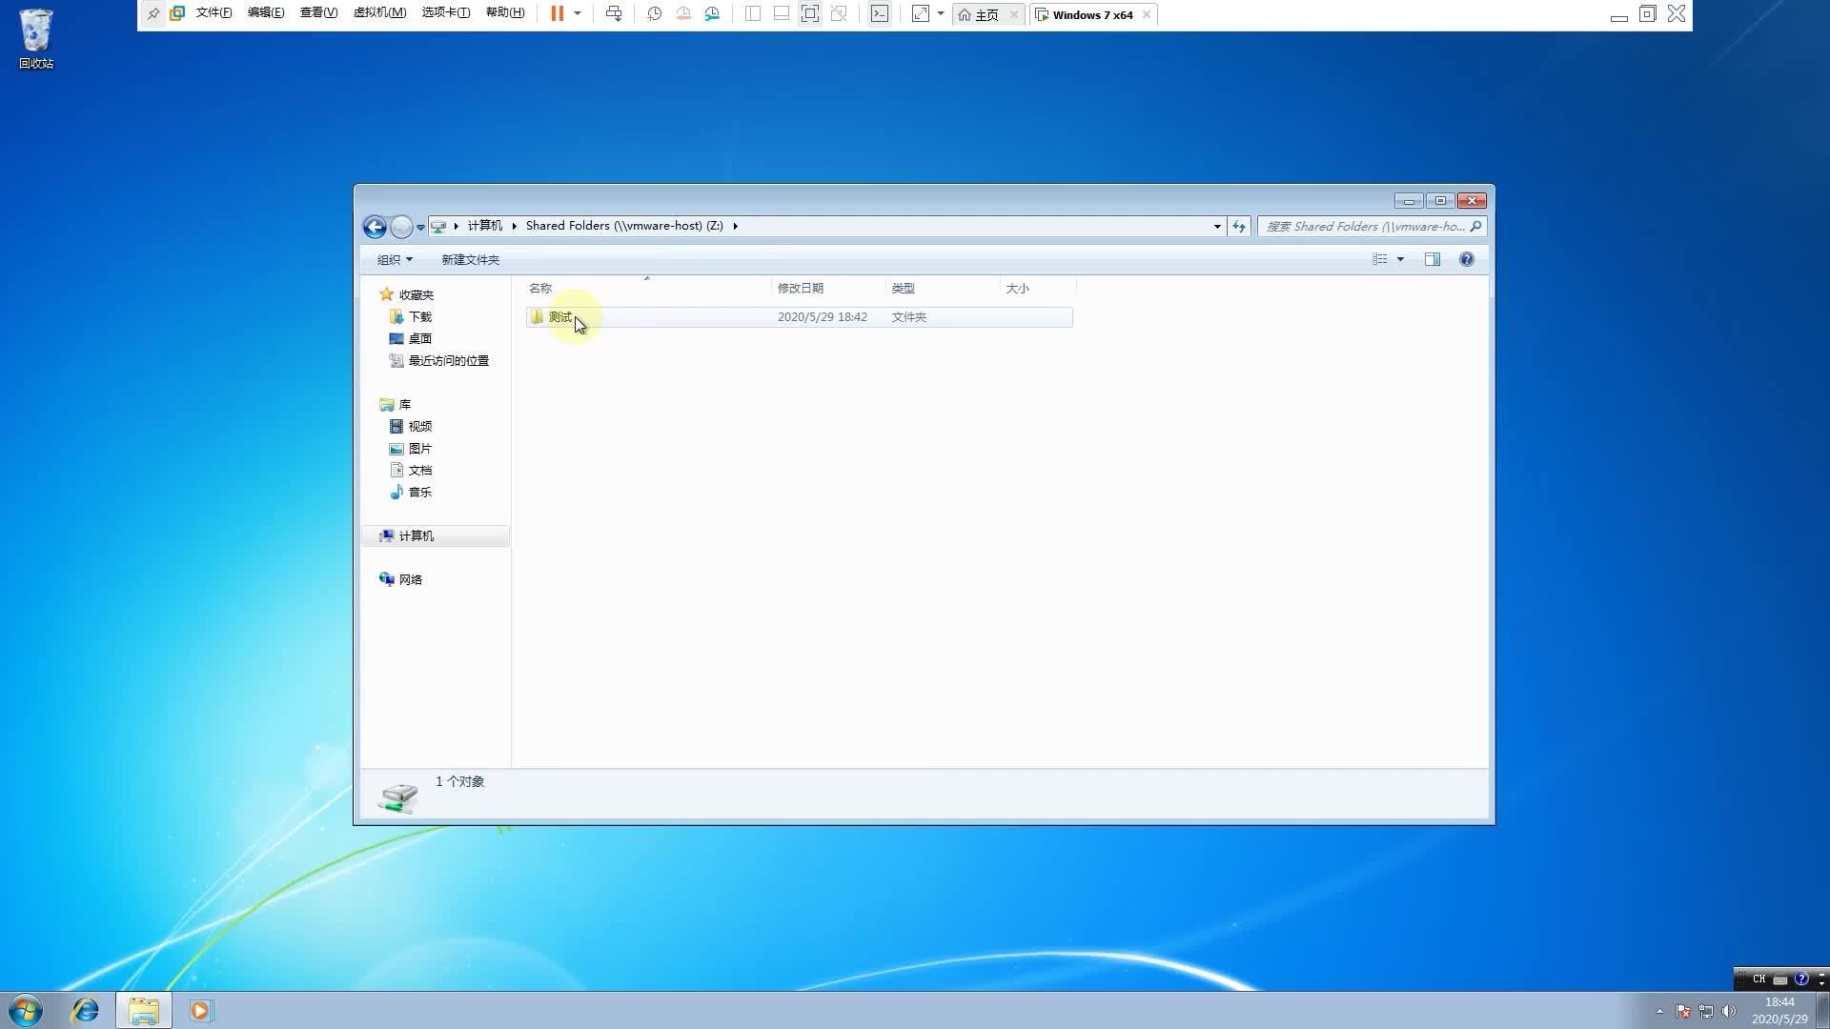The height and width of the screenshot is (1029, 1830).
Task: Open the 选项卡(T) menu
Action: (445, 13)
